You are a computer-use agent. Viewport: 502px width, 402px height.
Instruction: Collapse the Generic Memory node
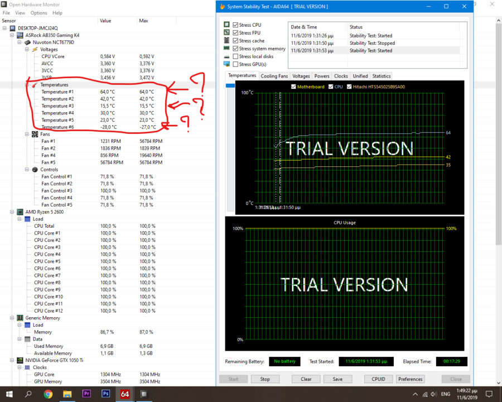coord(12,318)
